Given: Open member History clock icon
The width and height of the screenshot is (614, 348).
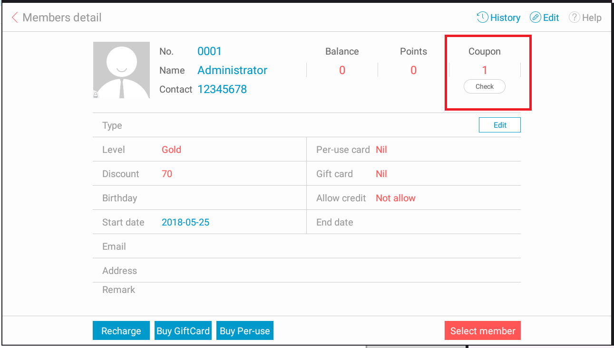Looking at the screenshot, I should pos(482,18).
